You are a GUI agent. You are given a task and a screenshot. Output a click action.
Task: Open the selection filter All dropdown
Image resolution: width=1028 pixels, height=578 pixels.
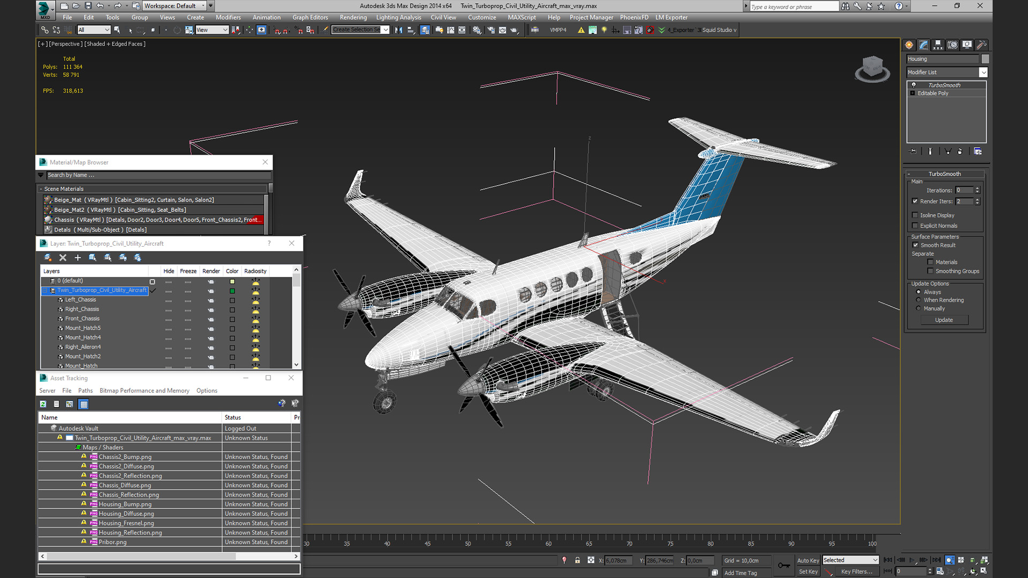click(94, 30)
